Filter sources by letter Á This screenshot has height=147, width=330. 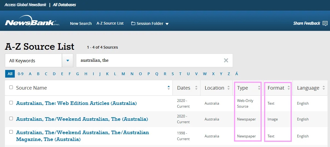(237, 74)
